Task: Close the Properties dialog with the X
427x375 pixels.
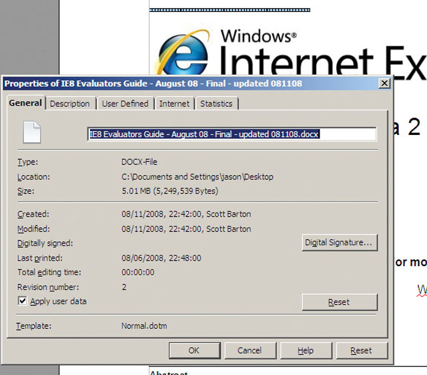Action: point(384,84)
